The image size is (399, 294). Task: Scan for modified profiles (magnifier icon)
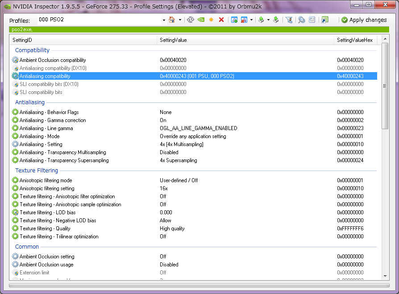tap(302, 20)
